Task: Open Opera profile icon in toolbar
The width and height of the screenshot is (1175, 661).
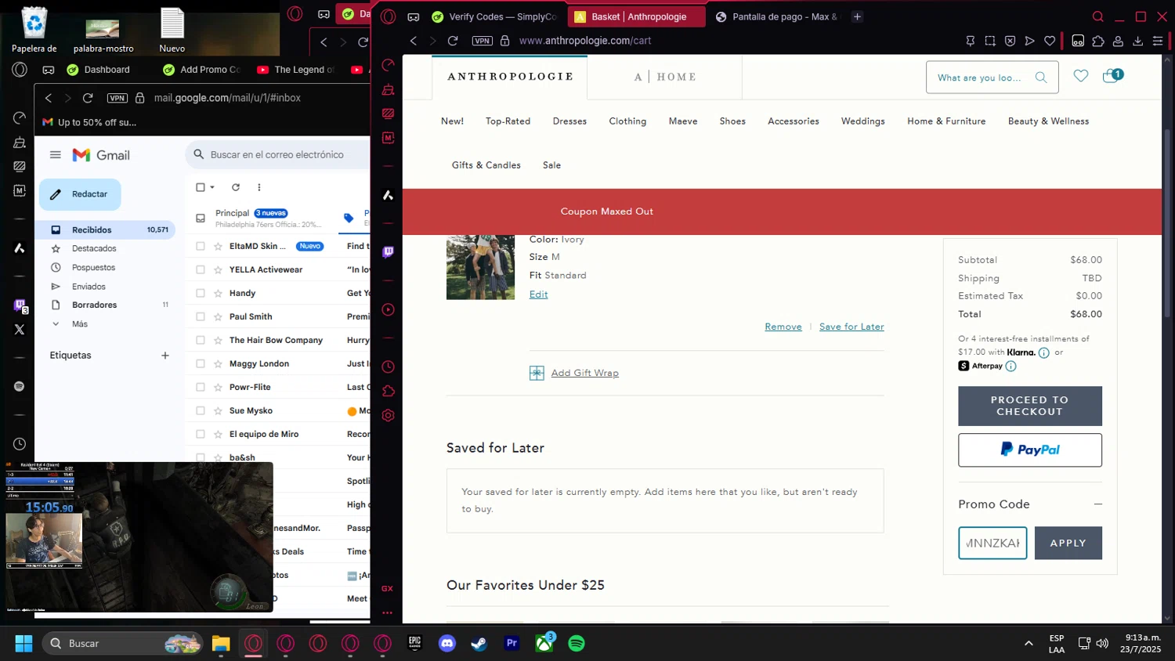Action: (x=1119, y=41)
